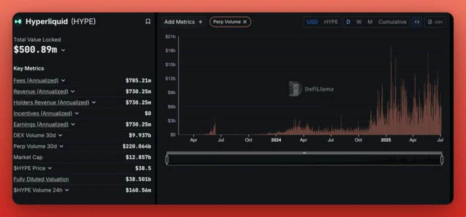Click the 2024 label on chart axis
This screenshot has width=466, height=217.
coord(276,140)
